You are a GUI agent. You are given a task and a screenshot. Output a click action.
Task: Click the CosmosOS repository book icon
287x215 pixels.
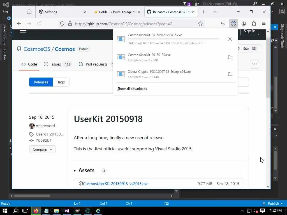pos(19,49)
